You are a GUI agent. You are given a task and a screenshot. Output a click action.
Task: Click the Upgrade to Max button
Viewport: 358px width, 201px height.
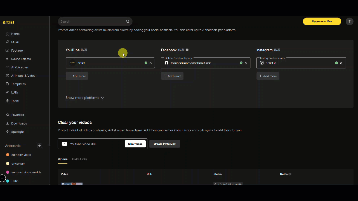point(322,21)
